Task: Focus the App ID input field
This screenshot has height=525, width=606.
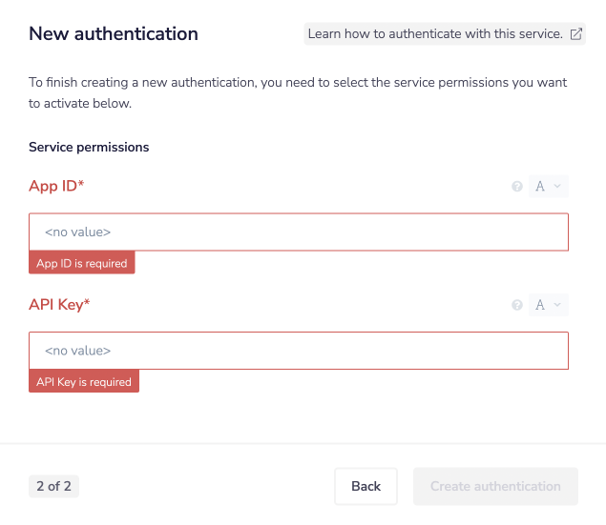Action: point(299,232)
